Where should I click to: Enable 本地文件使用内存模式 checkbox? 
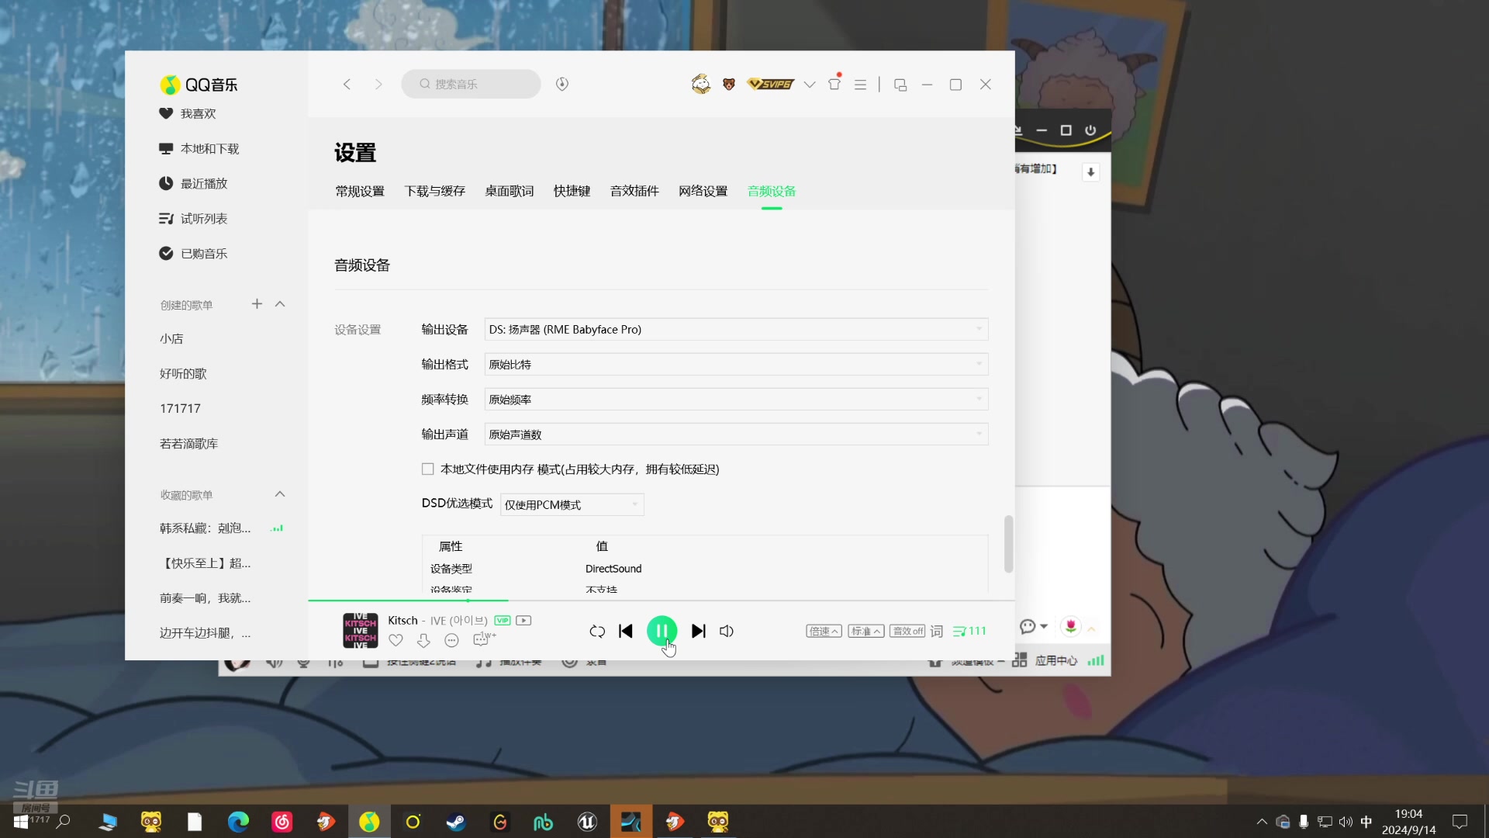[427, 469]
